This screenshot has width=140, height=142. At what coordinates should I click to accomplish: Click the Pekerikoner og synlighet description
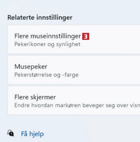click(47, 44)
